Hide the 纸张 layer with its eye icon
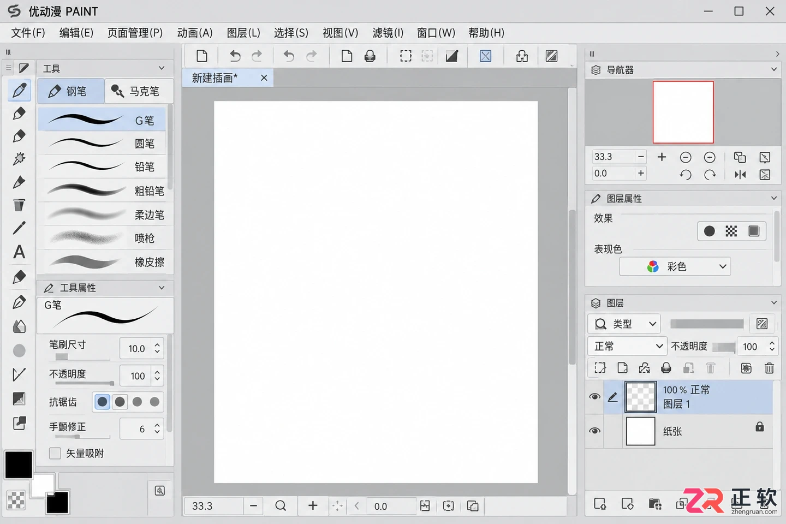This screenshot has height=524, width=786. tap(595, 431)
